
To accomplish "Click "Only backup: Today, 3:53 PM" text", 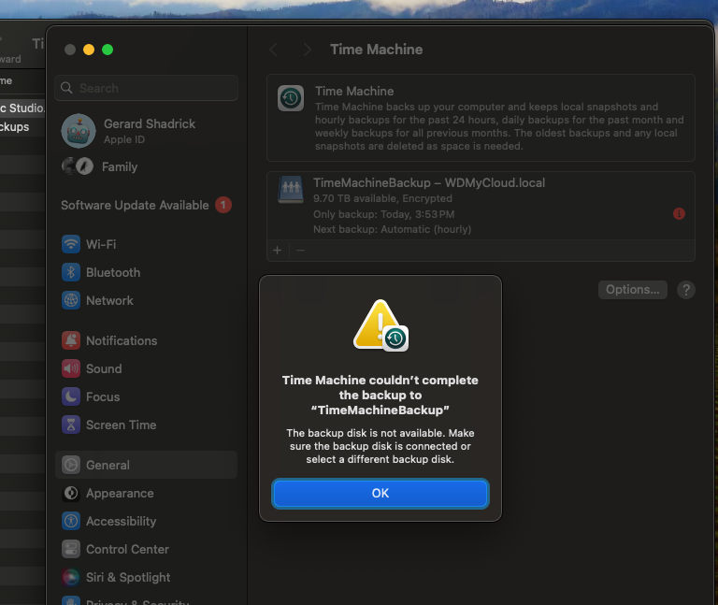I will (383, 214).
